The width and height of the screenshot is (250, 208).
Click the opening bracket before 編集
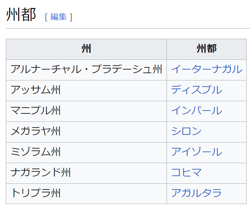point(46,17)
